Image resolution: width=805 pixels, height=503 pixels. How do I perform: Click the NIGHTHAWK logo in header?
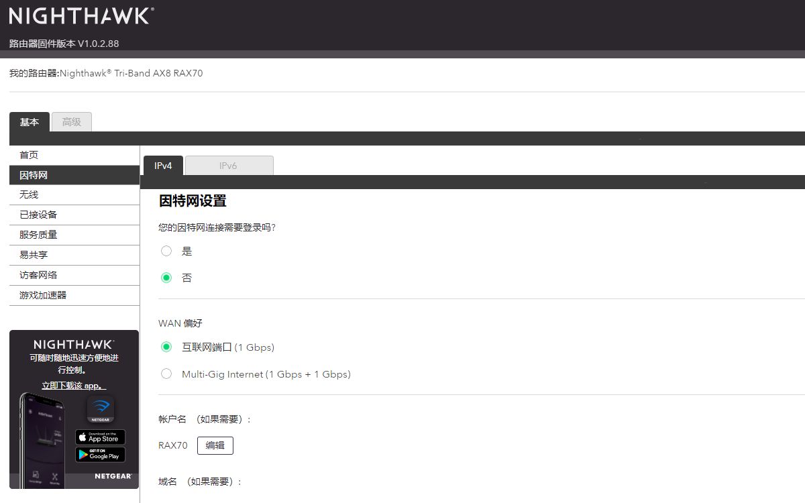click(x=81, y=15)
